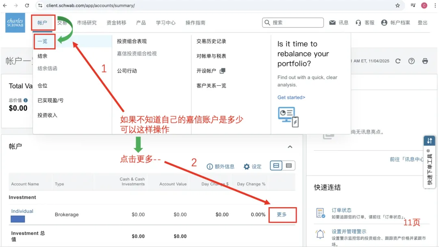Click the external-link icon beside 开设帐户
The image size is (439, 247).
tap(223, 71)
